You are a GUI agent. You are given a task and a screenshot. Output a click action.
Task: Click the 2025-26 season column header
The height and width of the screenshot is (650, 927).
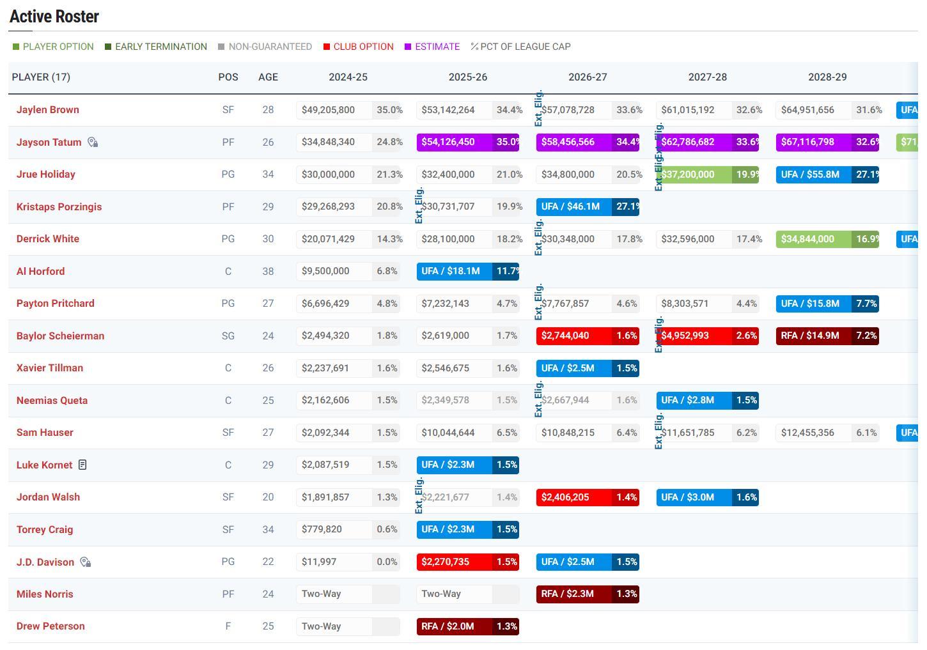click(467, 77)
